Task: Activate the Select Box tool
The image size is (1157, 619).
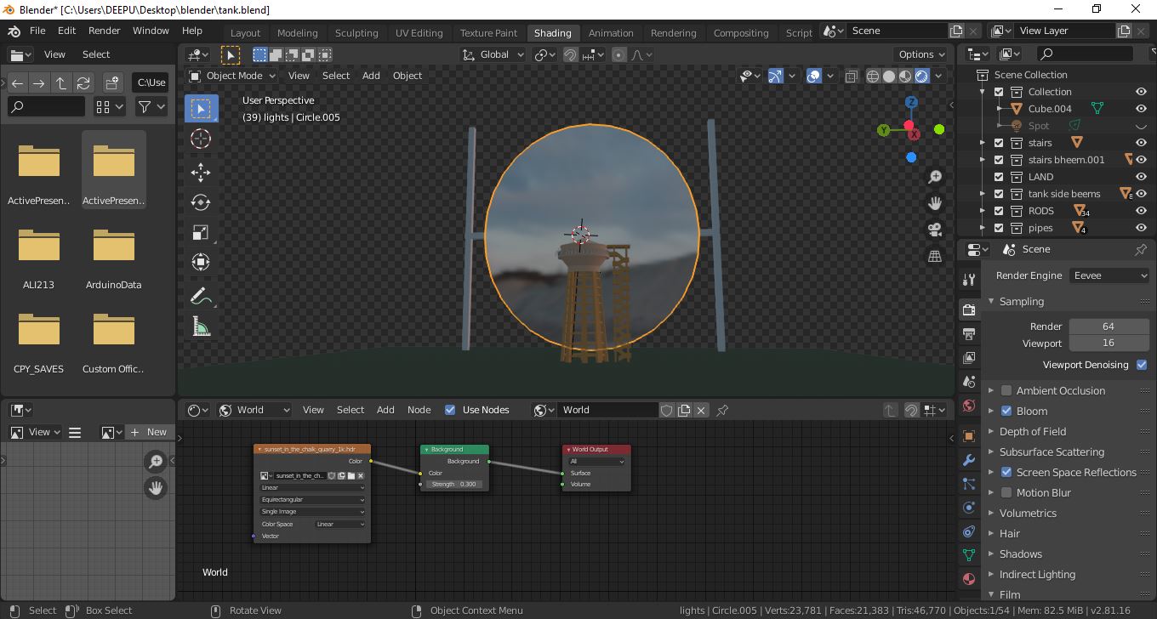Action: click(x=201, y=108)
